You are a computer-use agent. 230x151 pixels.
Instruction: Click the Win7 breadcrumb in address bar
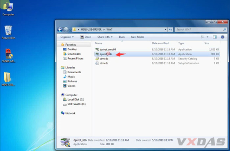coord(109,29)
